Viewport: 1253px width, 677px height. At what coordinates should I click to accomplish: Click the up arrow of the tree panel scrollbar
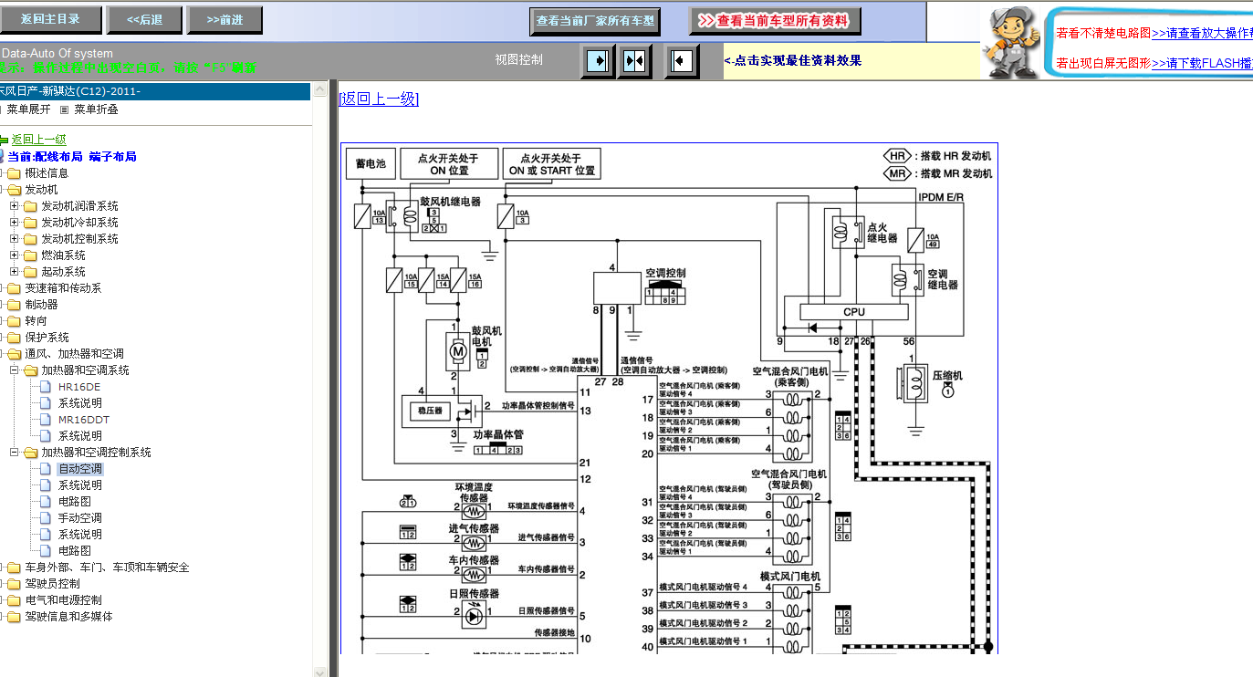(x=319, y=90)
